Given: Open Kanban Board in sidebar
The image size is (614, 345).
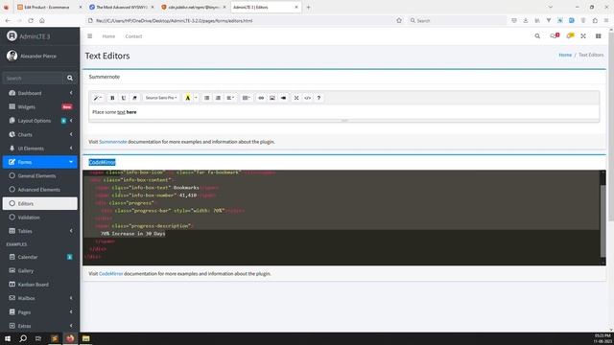Looking at the screenshot, I should pyautogui.click(x=40, y=285).
